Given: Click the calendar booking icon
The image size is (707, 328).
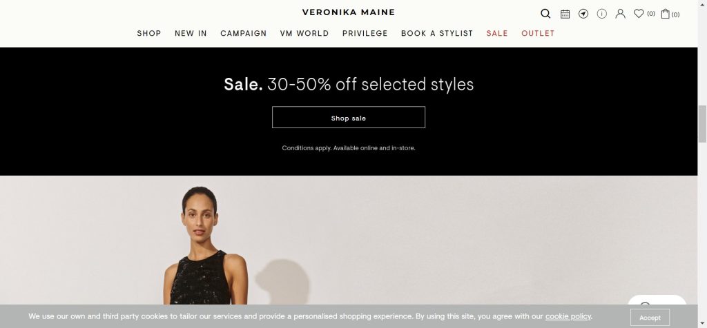Looking at the screenshot, I should (x=565, y=14).
